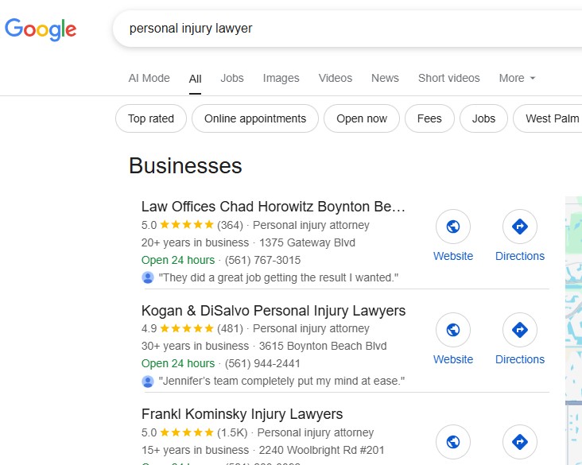The height and width of the screenshot is (465, 582).
Task: Expand the More search options dropdown
Action: tap(517, 78)
